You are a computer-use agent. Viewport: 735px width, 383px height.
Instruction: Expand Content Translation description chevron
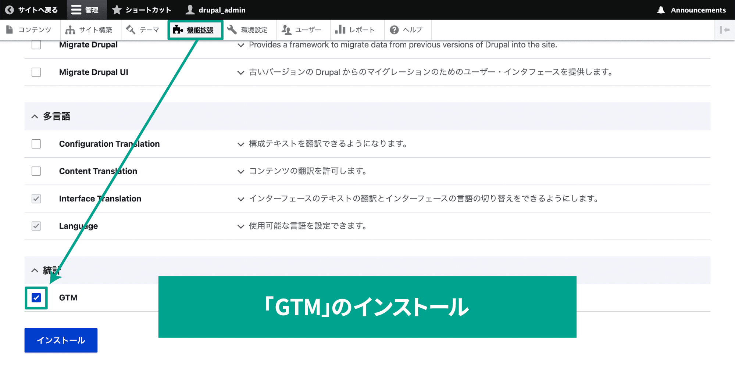click(x=240, y=172)
